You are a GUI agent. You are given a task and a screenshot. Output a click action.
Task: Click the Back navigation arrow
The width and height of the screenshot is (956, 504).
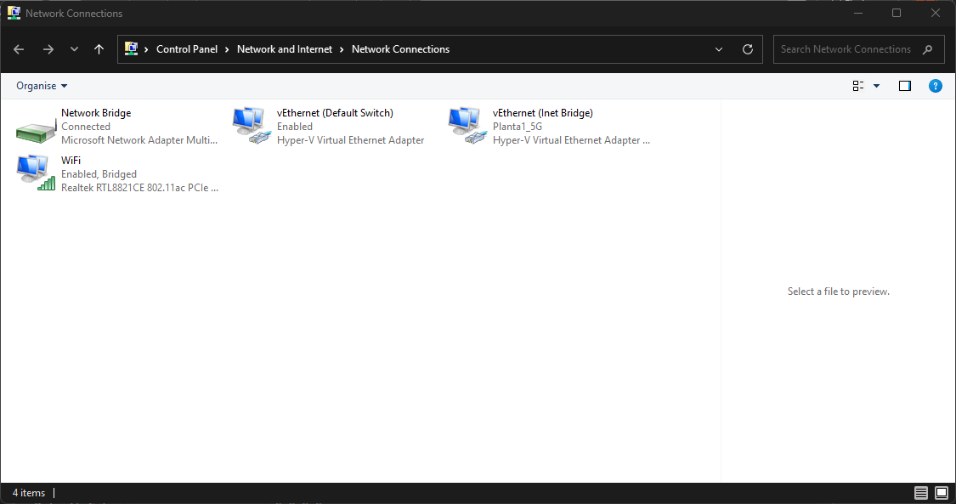pos(20,49)
